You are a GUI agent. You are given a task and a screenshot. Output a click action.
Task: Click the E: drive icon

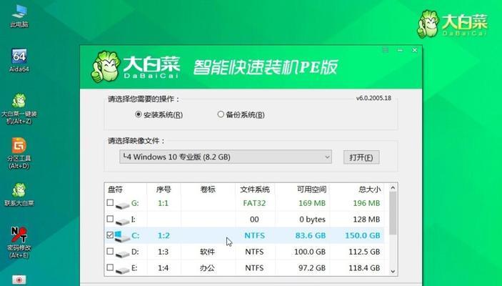click(123, 270)
